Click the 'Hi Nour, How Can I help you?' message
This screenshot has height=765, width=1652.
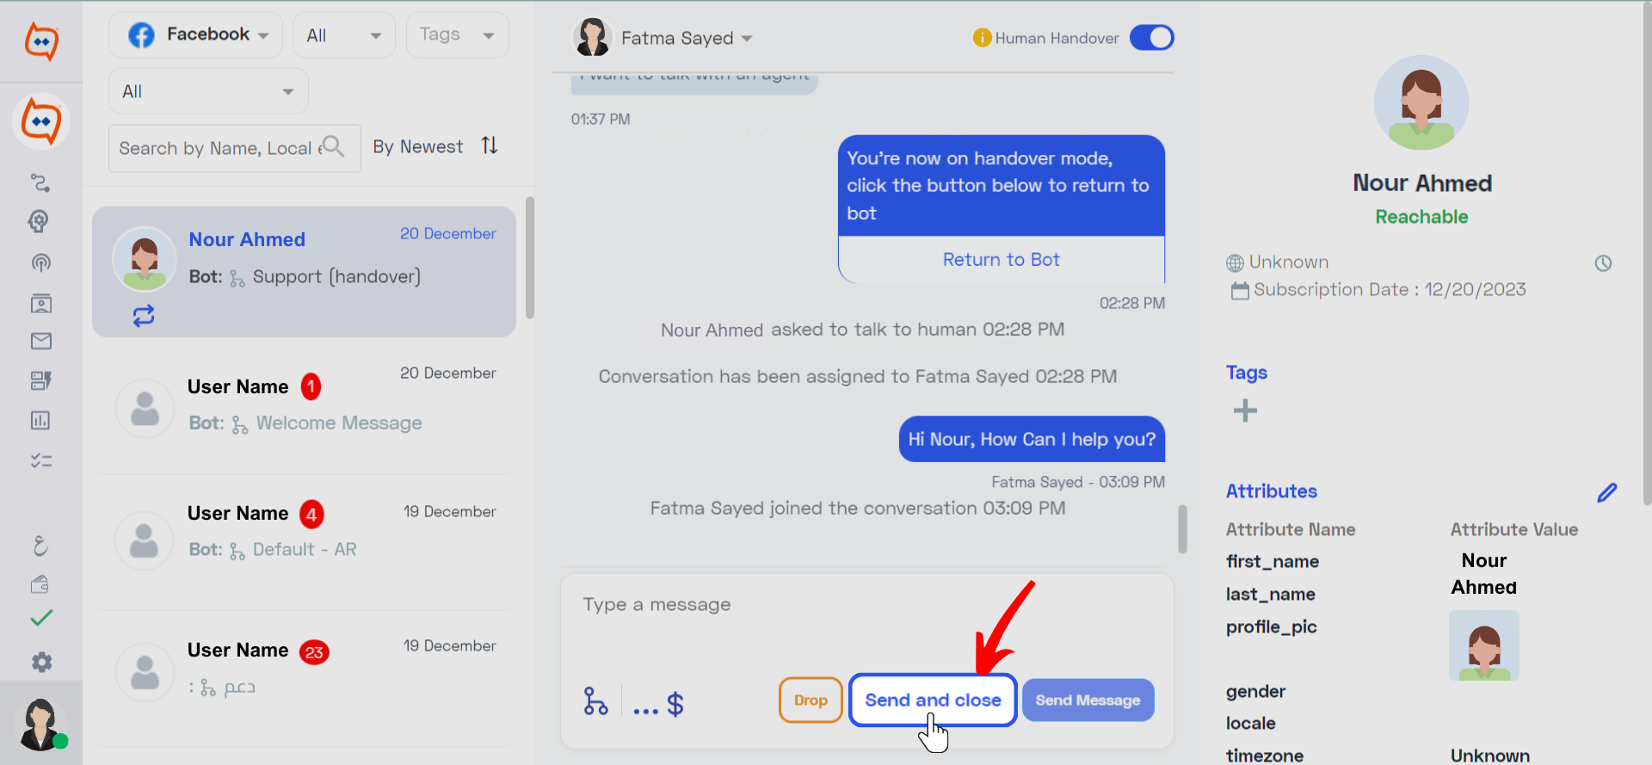point(1032,440)
